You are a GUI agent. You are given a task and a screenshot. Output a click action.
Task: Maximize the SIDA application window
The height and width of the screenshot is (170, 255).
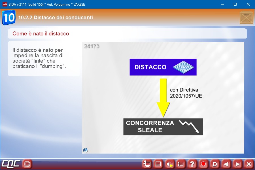point(235,4)
